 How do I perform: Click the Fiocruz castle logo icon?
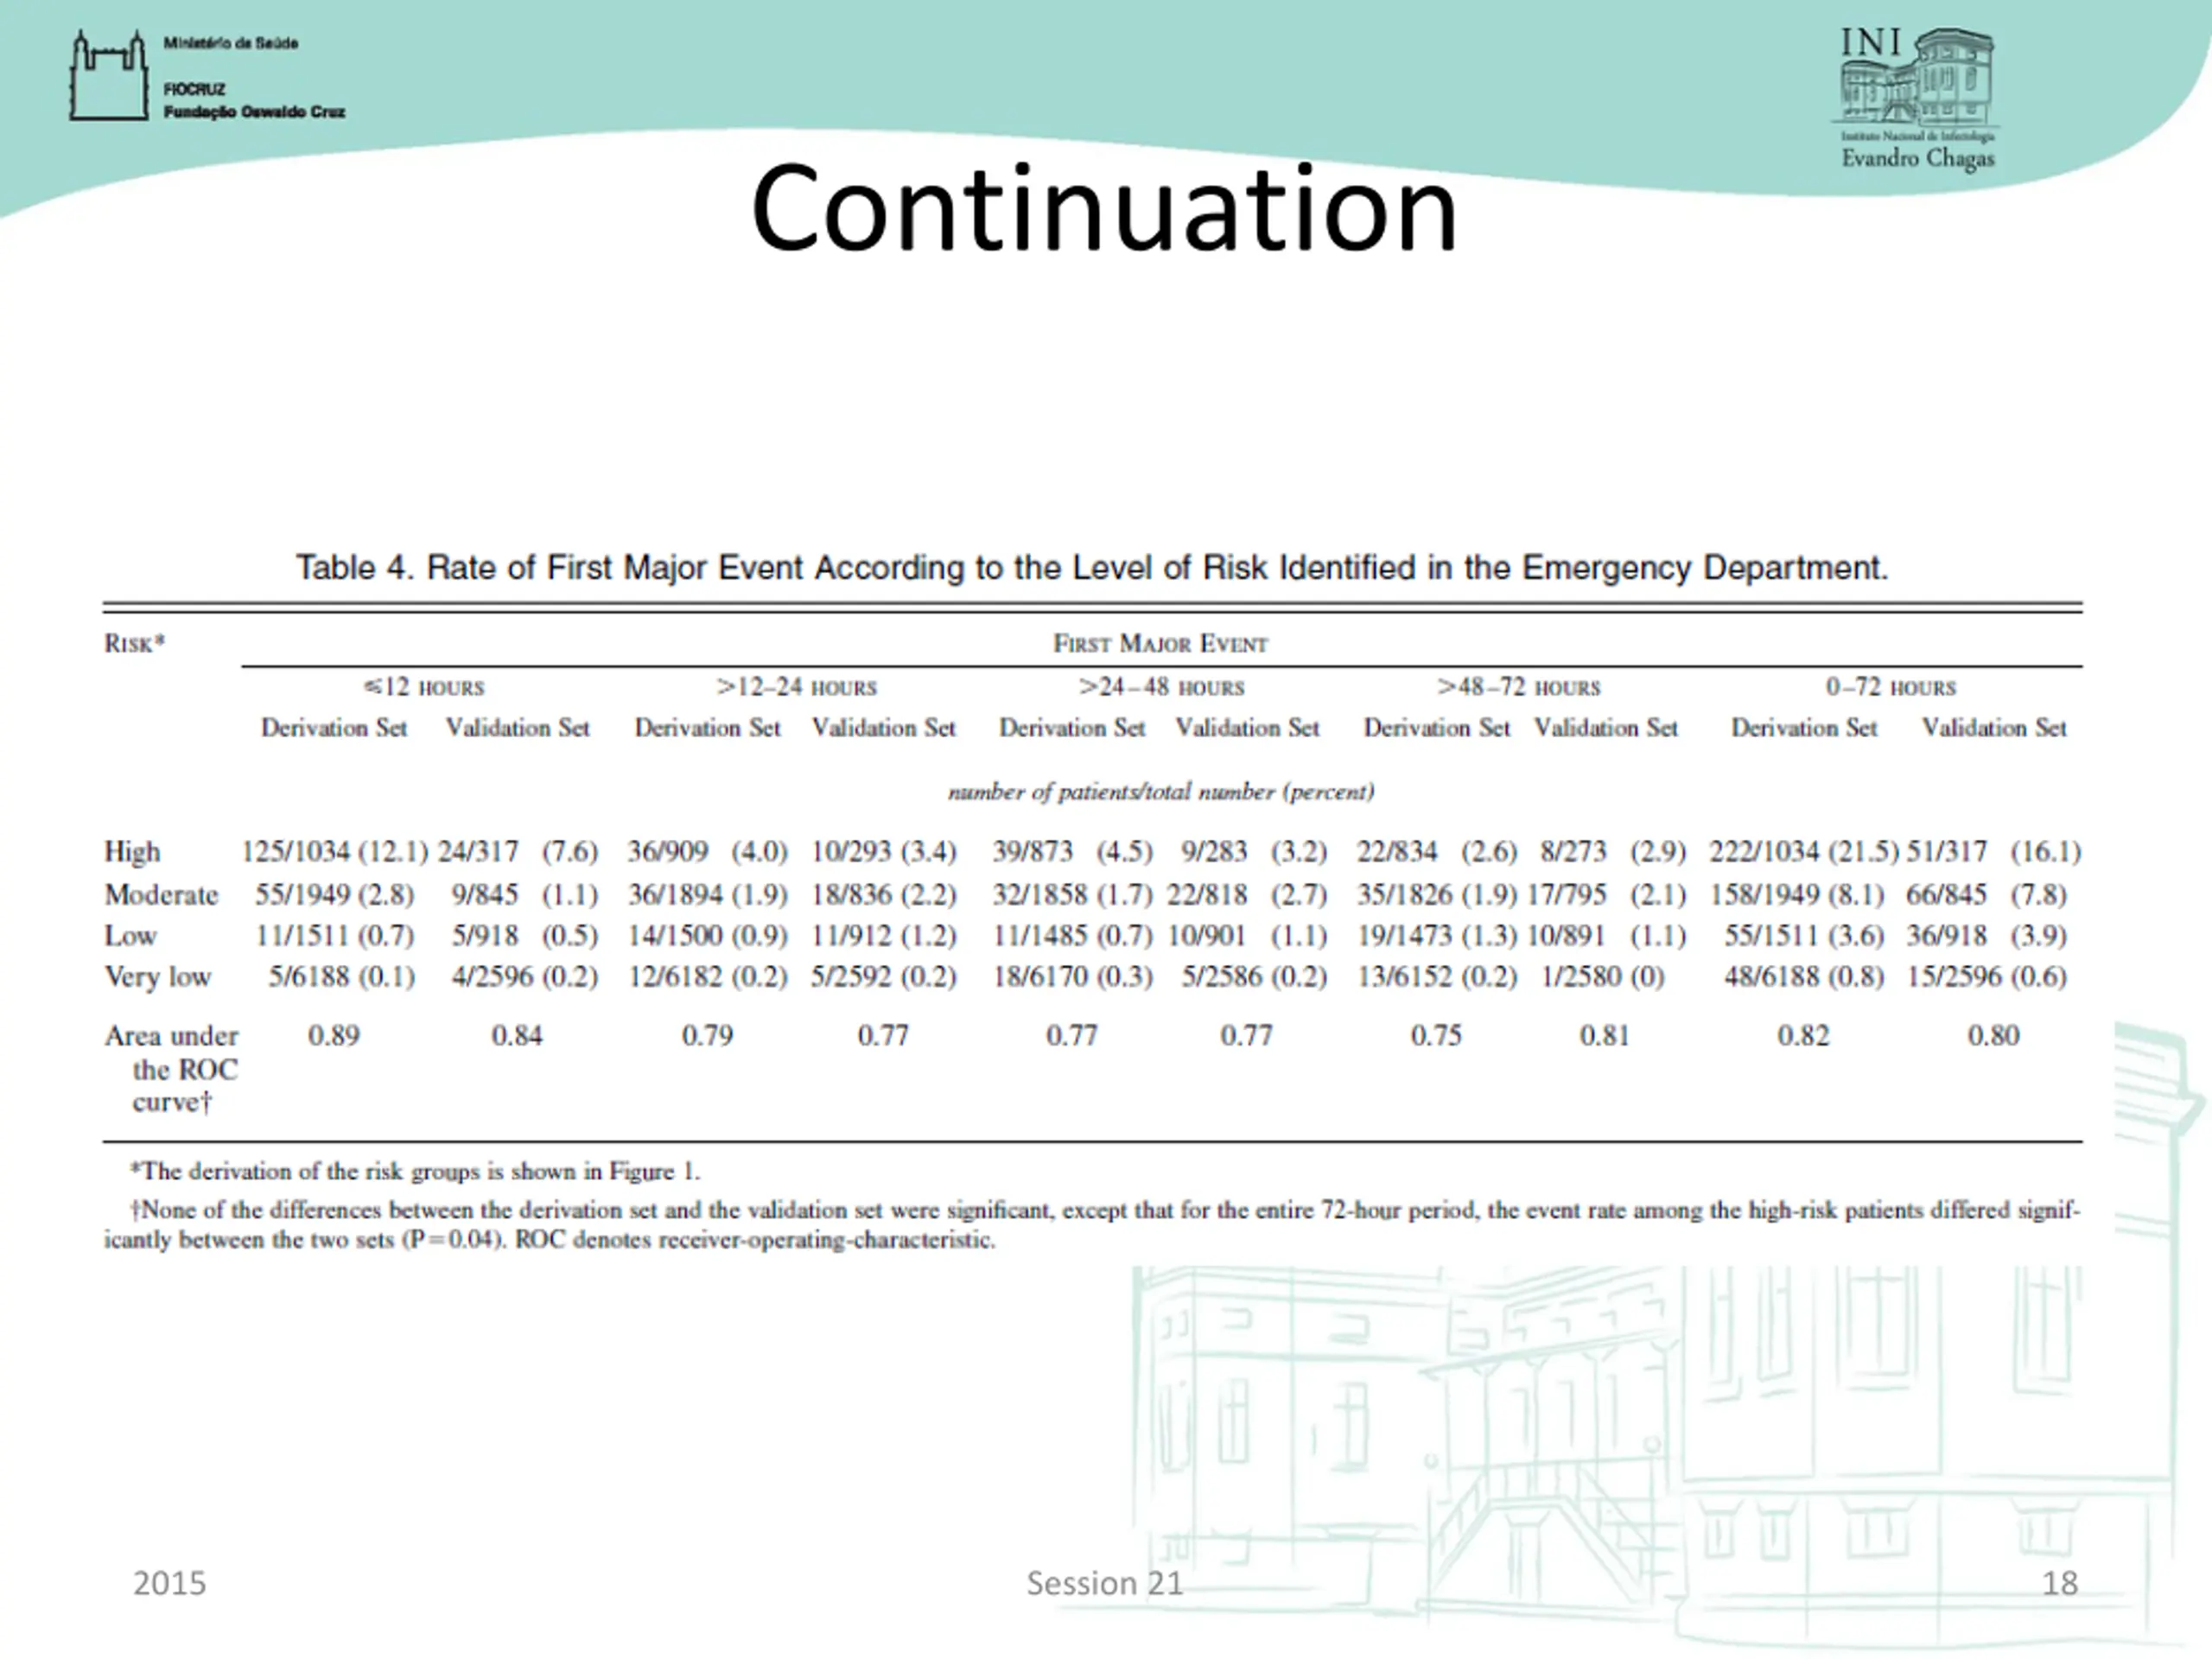(x=109, y=76)
